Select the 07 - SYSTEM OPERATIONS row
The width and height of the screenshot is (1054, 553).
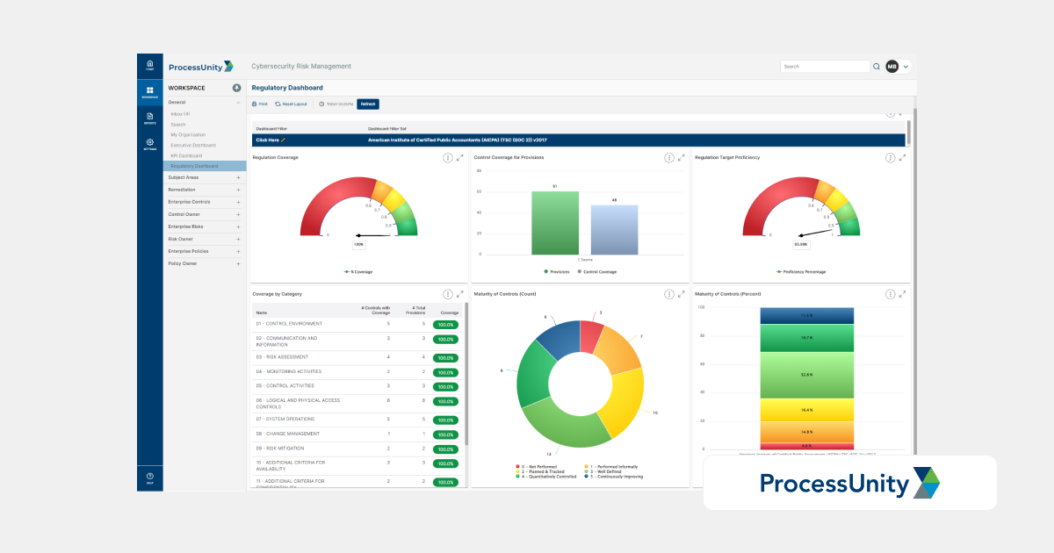357,419
